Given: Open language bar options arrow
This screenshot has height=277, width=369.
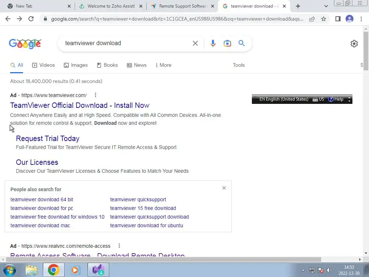Looking at the screenshot, I should pyautogui.click(x=350, y=101).
